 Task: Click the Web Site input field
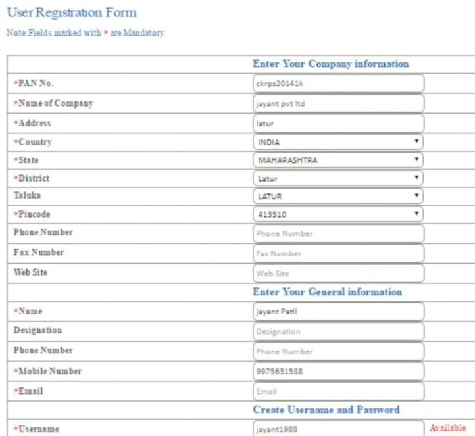(x=338, y=273)
